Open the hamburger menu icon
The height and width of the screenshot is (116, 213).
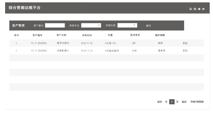195,9
